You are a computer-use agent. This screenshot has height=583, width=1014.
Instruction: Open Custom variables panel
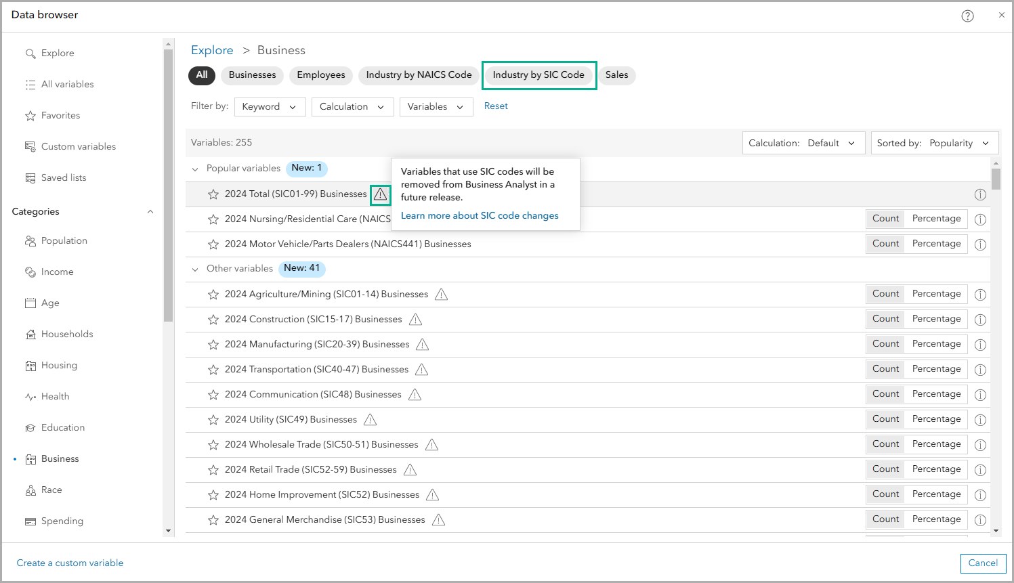coord(30,146)
